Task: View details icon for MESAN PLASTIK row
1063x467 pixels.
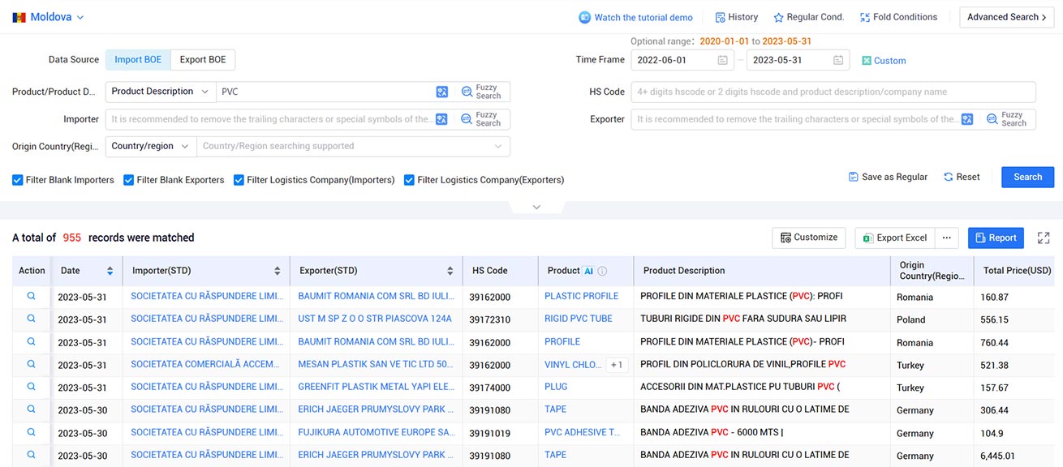Action: (32, 365)
